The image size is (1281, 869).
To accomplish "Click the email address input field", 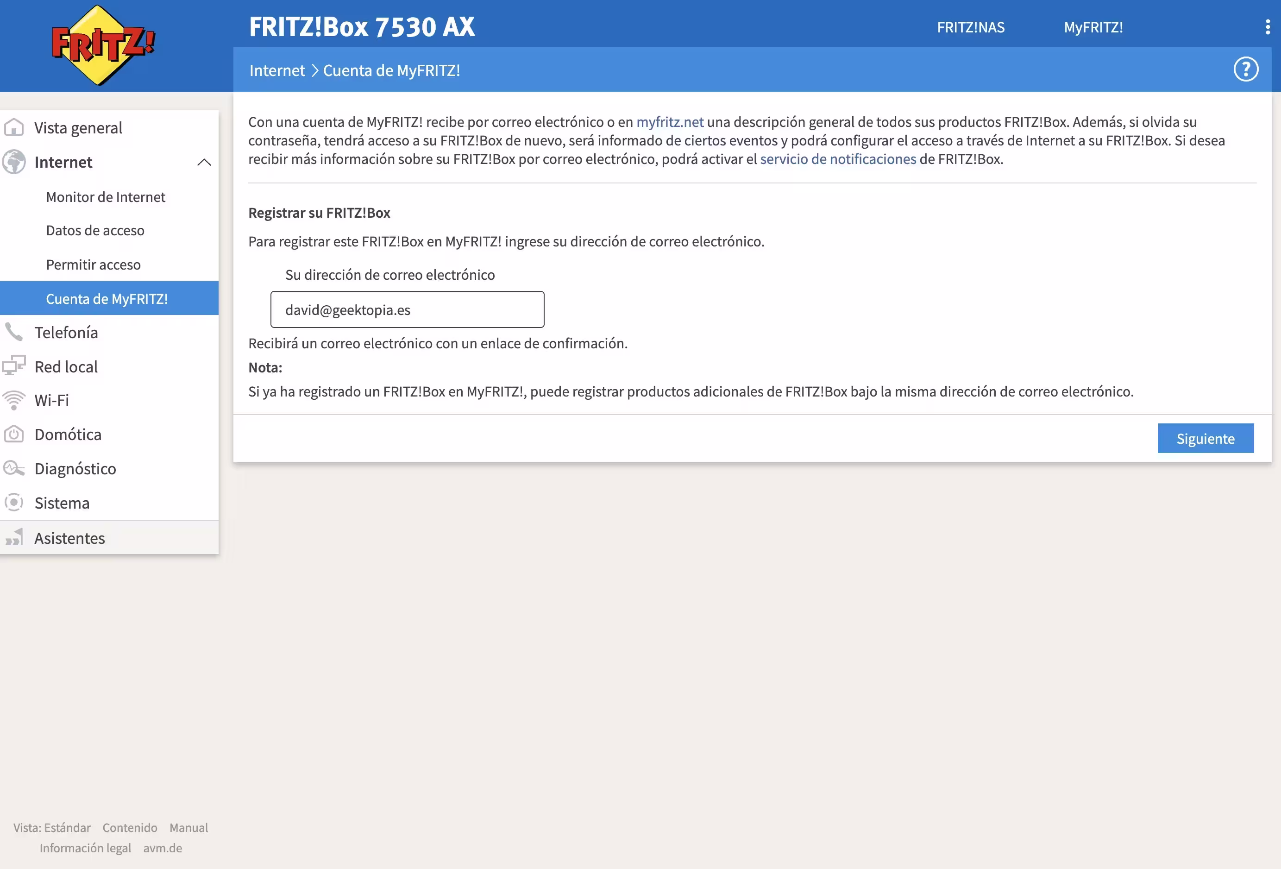I will pyautogui.click(x=408, y=309).
